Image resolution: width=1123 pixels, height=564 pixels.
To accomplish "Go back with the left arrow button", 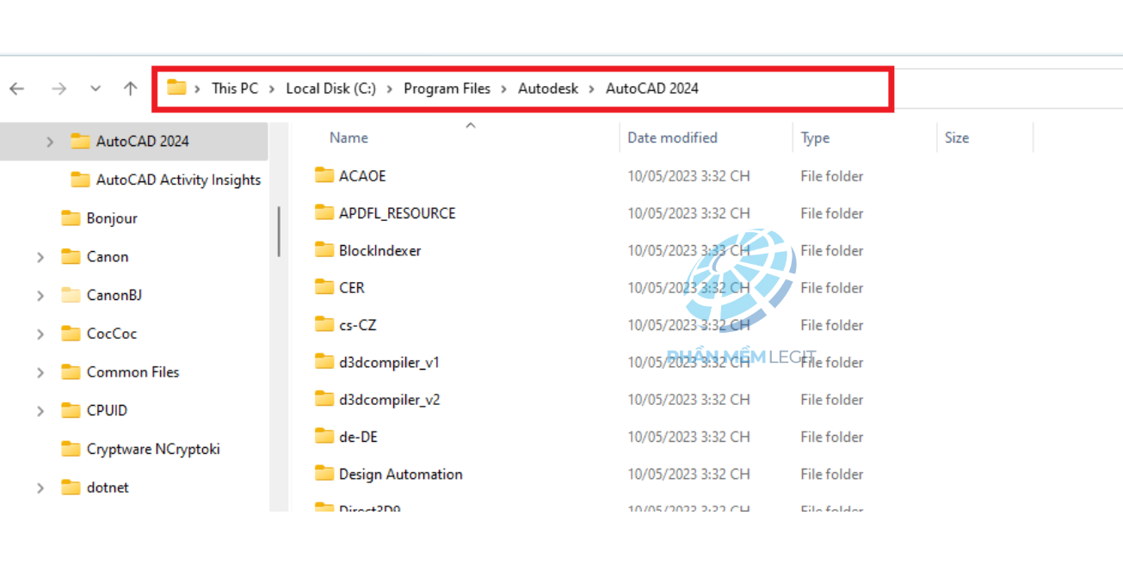I will tap(17, 89).
